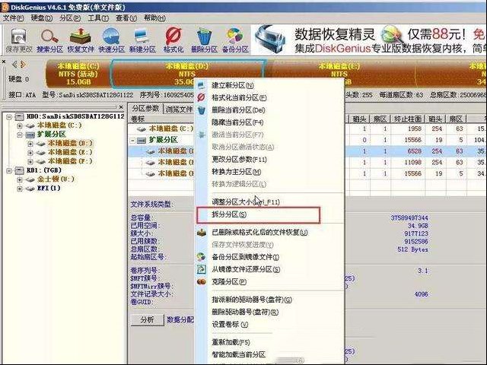Select 金士顿(W:) in left tree
The width and height of the screenshot is (487, 365).
tap(56, 179)
